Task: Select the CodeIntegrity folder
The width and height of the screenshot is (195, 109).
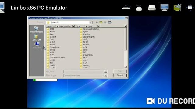Action: 87,37
